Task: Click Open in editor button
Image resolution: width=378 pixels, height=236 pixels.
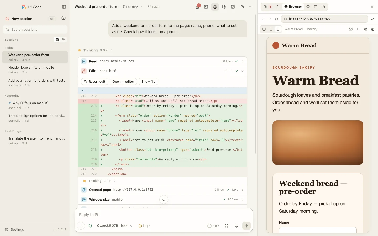Action: tap(123, 82)
